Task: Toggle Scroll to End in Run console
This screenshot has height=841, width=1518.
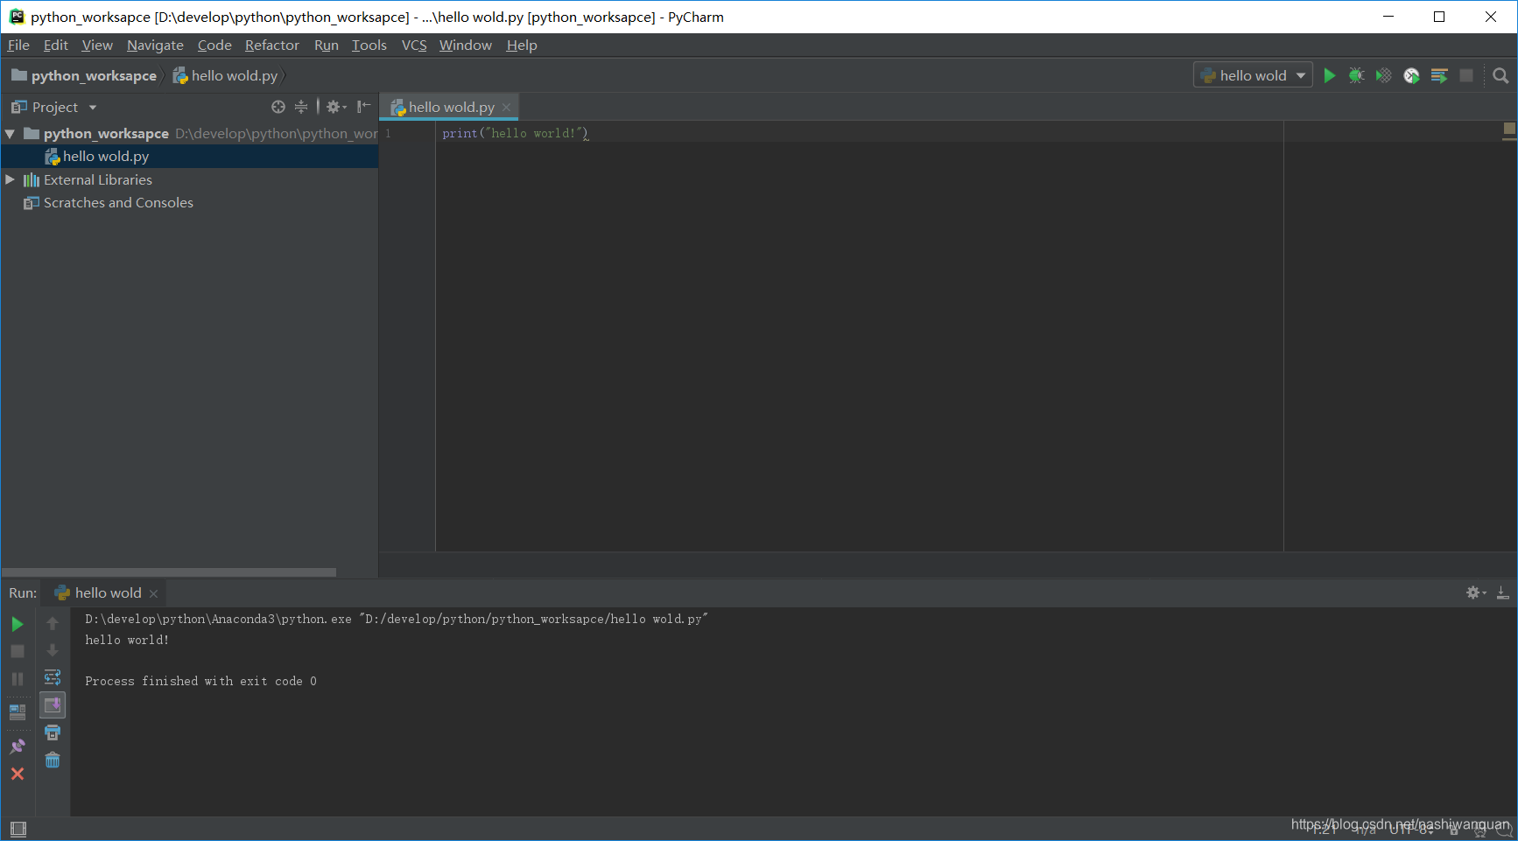Action: point(53,704)
